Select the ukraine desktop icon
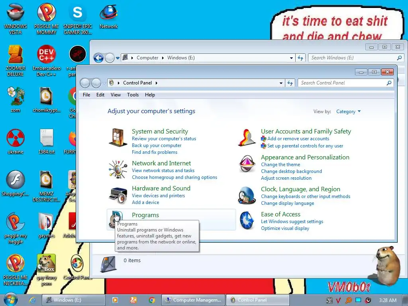This screenshot has width=408, height=306. pos(16,141)
